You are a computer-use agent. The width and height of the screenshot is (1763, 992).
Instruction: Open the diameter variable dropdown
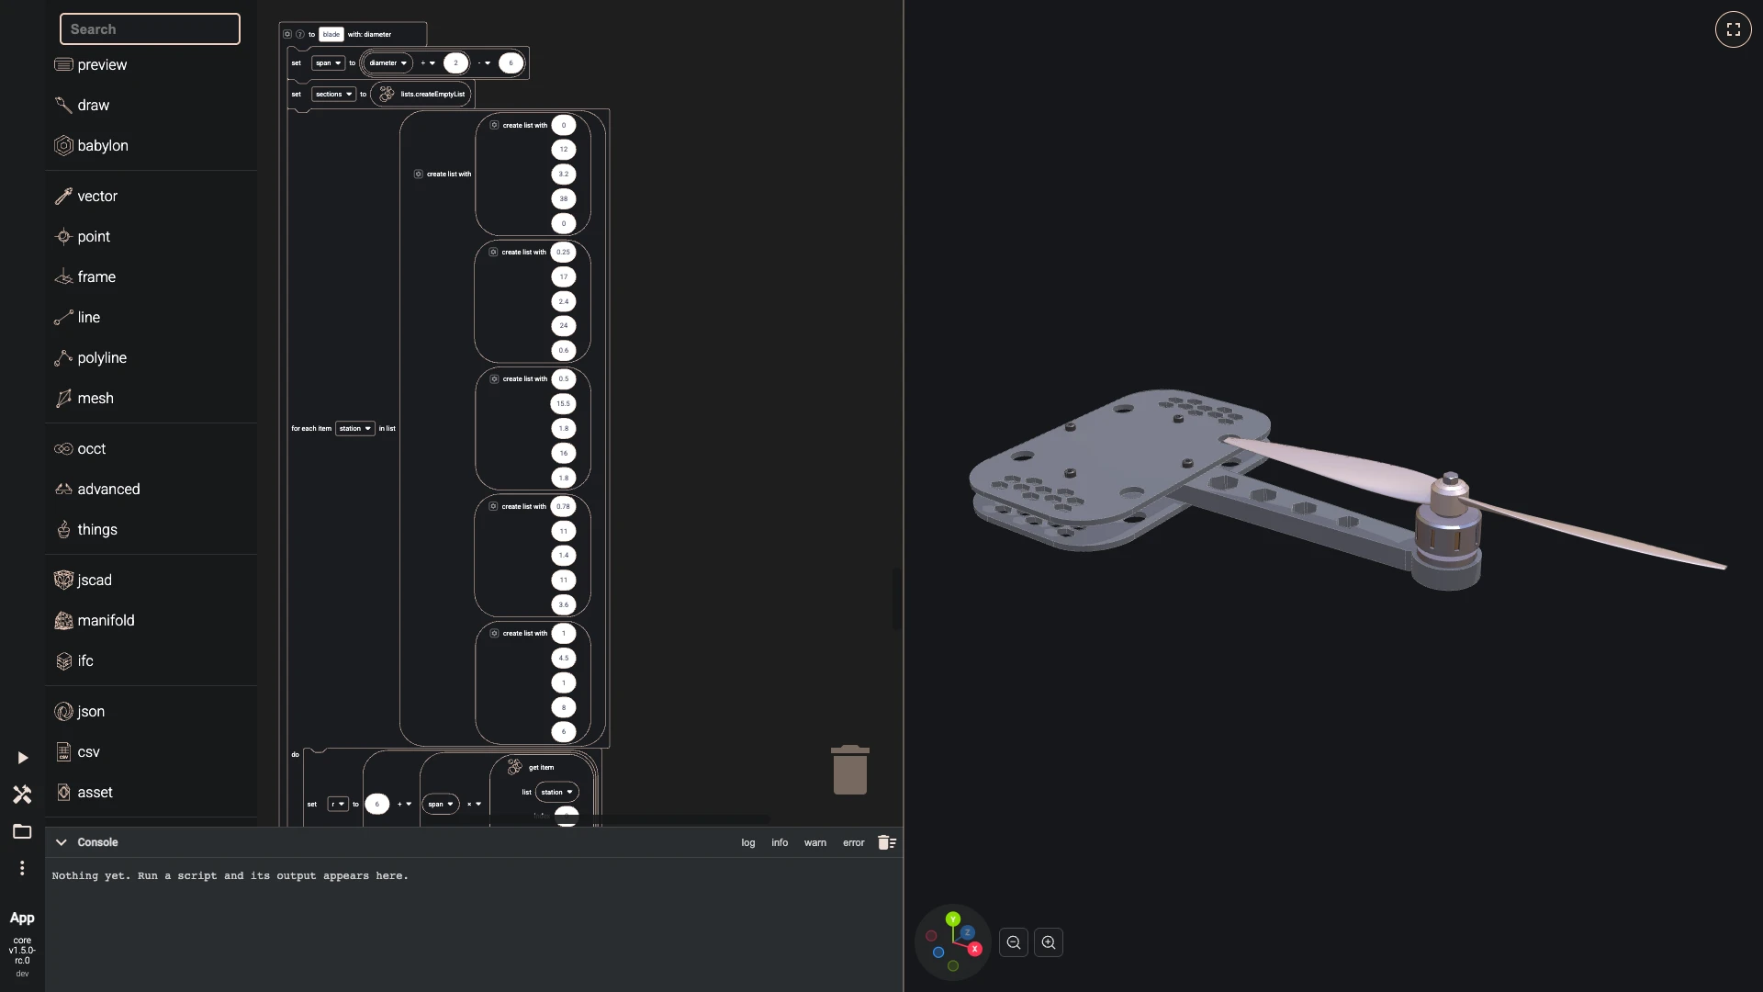click(x=387, y=63)
